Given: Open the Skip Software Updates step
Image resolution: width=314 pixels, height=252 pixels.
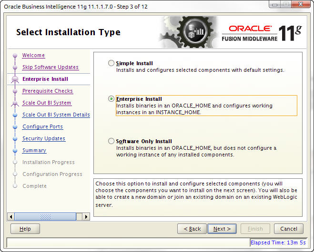Looking at the screenshot, I should point(50,67).
